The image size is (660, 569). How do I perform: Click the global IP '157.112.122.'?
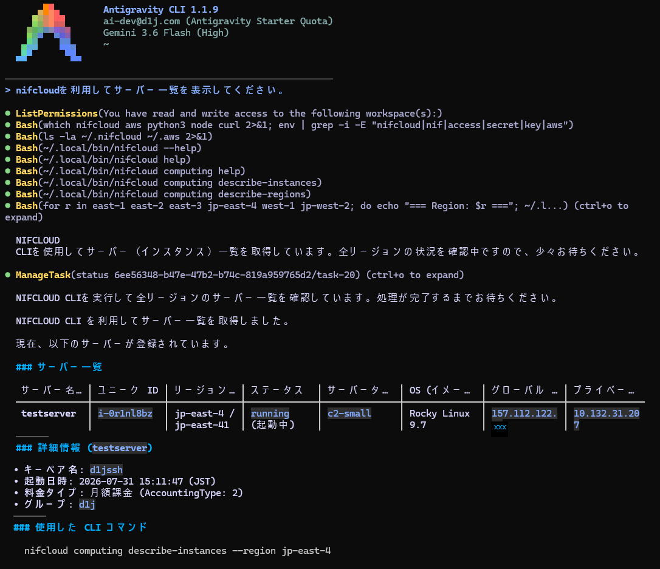pyautogui.click(x=524, y=414)
